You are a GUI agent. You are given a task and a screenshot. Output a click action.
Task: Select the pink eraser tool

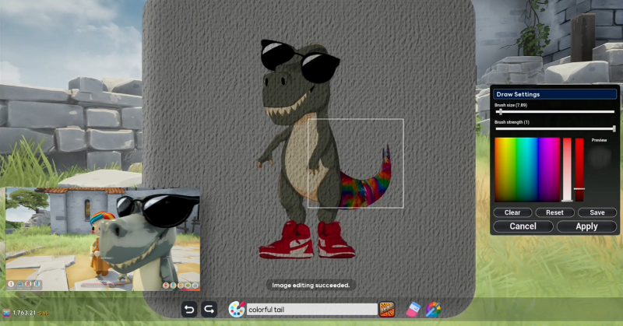pyautogui.click(x=413, y=310)
